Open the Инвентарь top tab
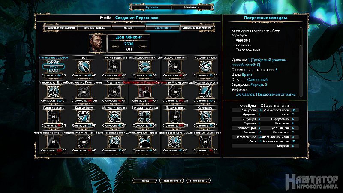 tap(192, 7)
